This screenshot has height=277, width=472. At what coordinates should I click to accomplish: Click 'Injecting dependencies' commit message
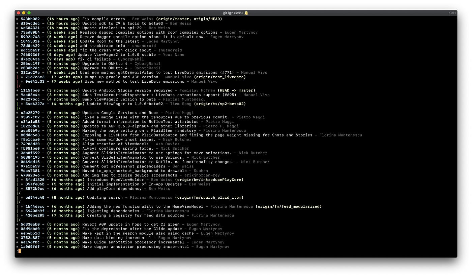pos(113,211)
